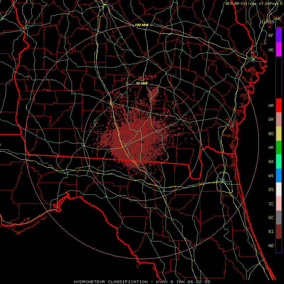
Task: Click the BD legend label
Action: pyautogui.click(x=271, y=134)
